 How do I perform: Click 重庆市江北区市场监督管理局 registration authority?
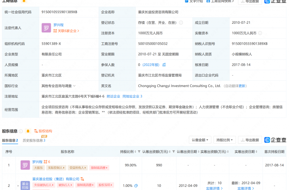[160, 75]
